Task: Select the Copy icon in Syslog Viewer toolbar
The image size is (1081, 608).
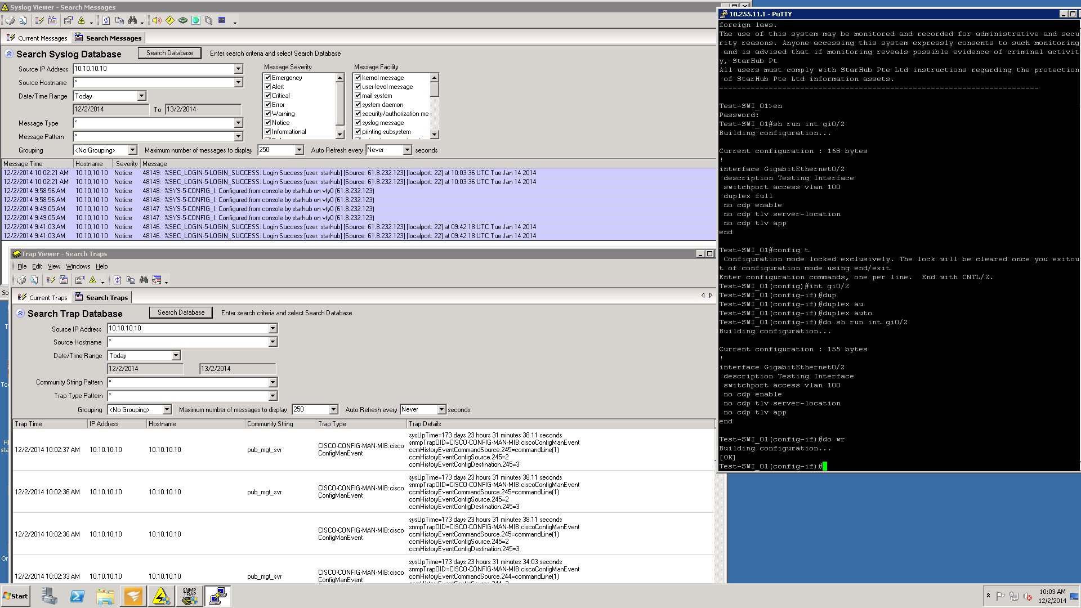Action: (x=119, y=20)
